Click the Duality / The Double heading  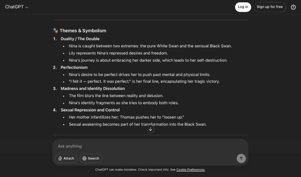tap(80, 39)
